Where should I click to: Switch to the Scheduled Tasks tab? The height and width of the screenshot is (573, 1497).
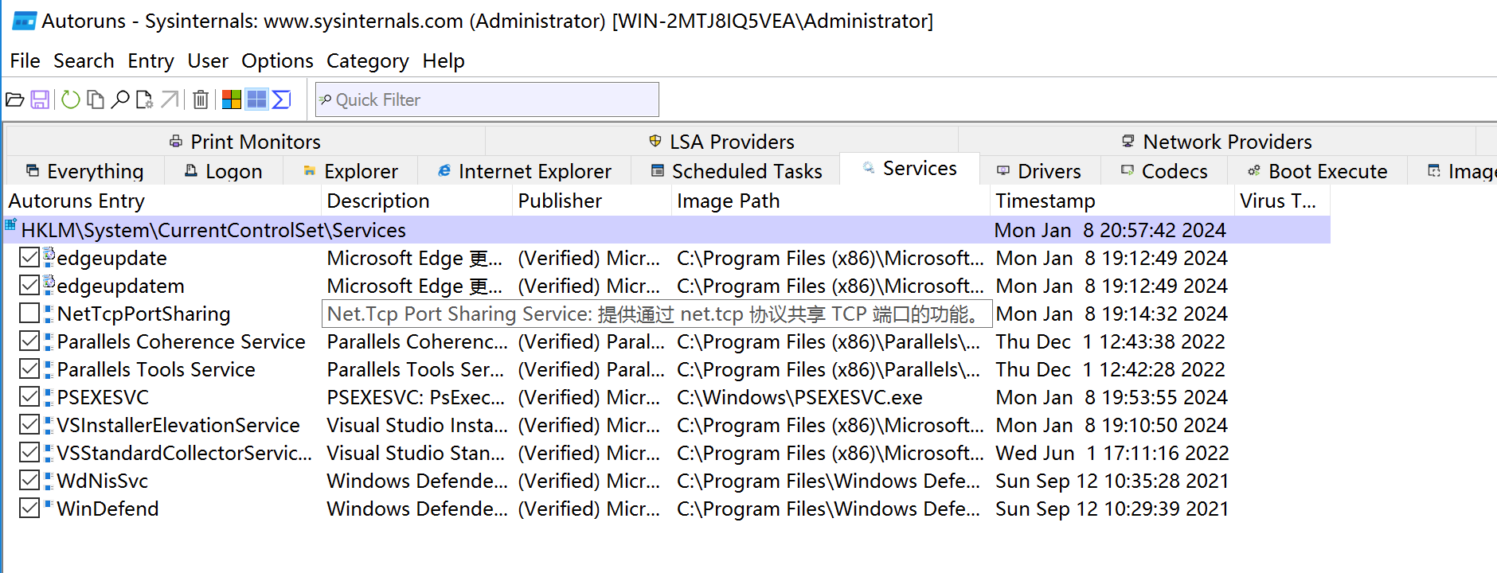tap(737, 171)
